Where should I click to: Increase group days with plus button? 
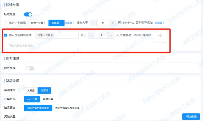[x=111, y=35]
